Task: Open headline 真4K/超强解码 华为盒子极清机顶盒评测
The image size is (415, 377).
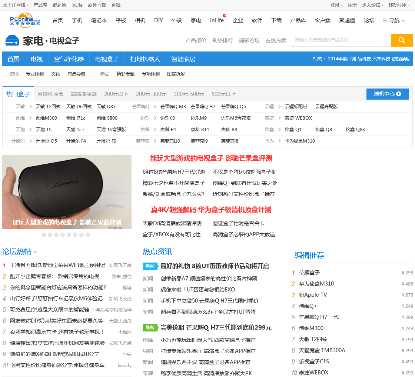Action: click(x=211, y=210)
